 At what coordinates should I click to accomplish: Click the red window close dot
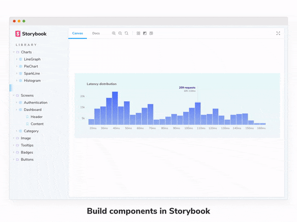[14, 21]
